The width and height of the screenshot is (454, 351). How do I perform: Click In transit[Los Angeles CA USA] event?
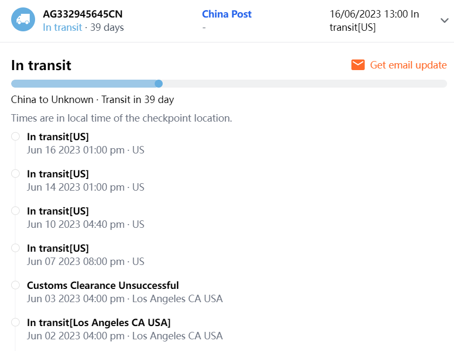coord(98,322)
